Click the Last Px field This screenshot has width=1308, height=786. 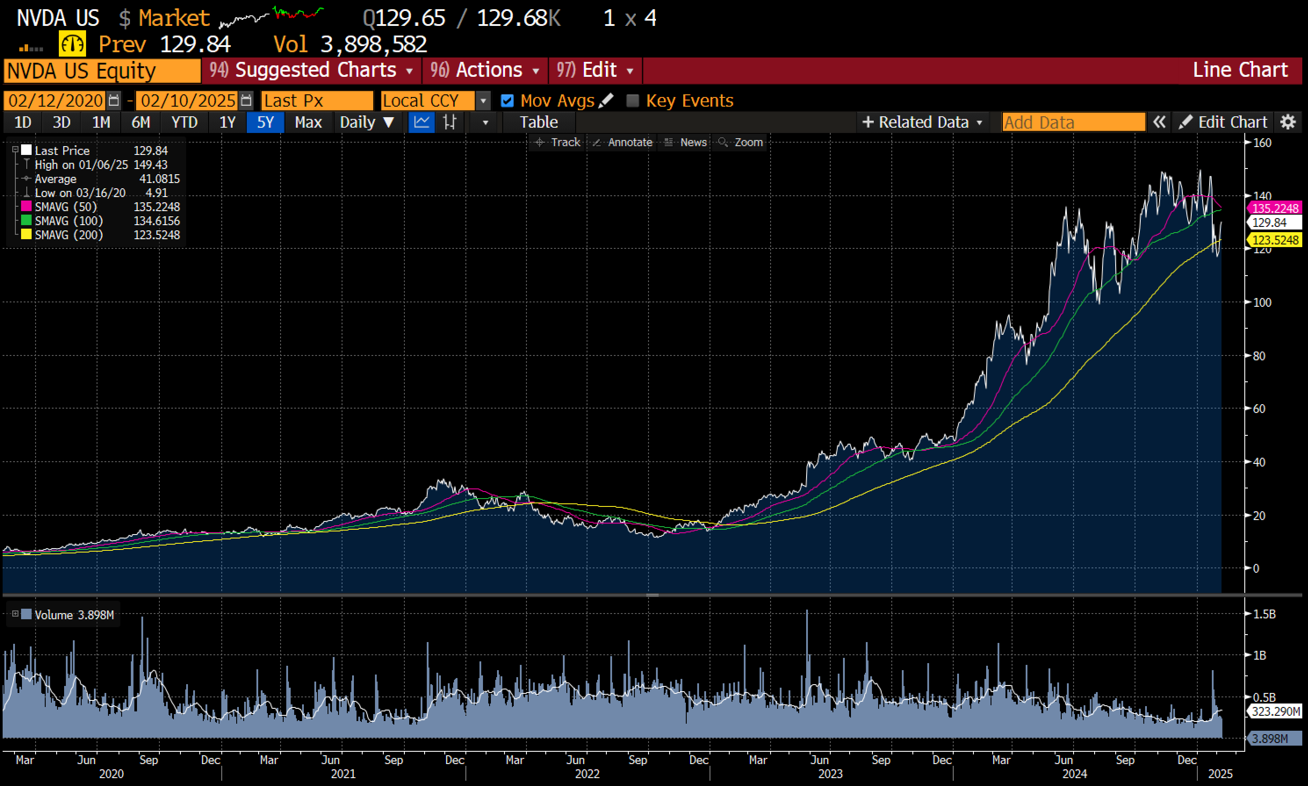coord(317,100)
